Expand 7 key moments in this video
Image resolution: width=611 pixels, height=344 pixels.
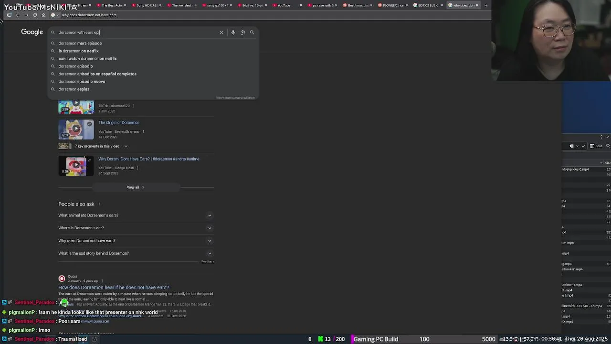[x=94, y=146]
